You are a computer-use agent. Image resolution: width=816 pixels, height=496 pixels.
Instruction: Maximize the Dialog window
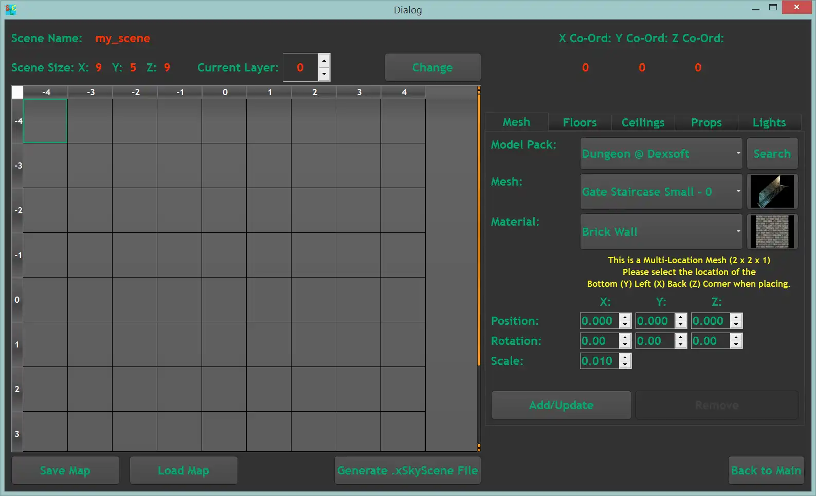tap(773, 7)
